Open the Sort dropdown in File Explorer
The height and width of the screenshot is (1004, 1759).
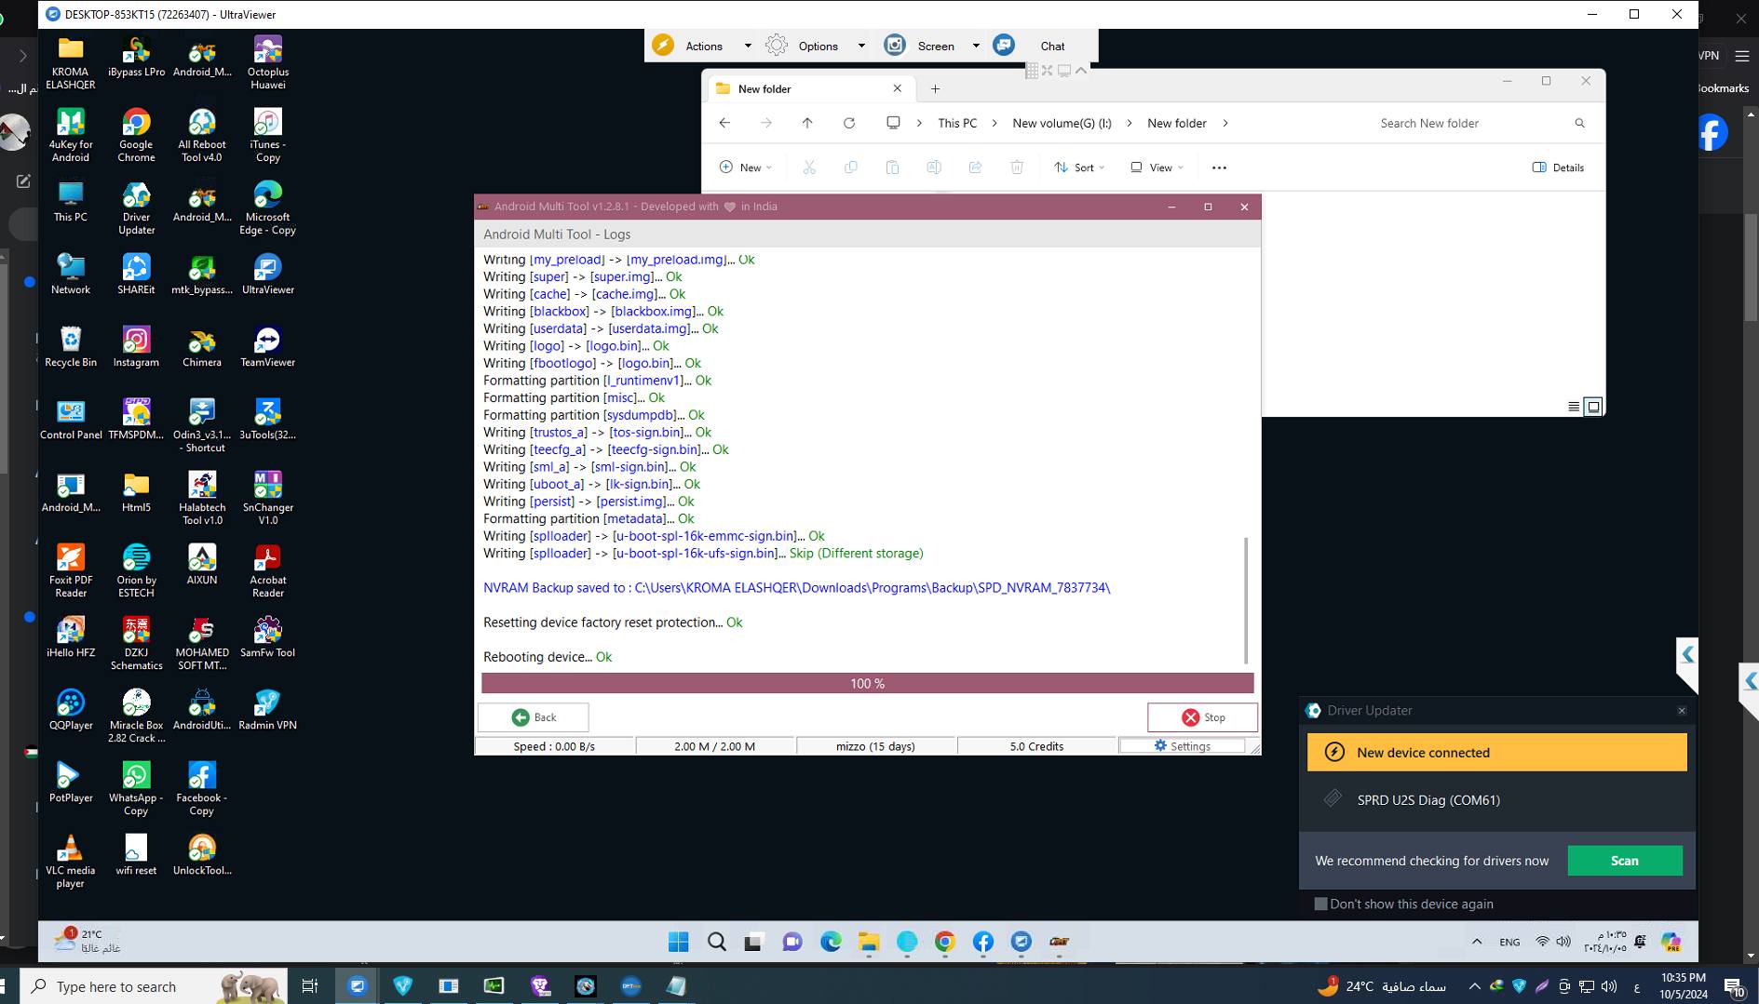[1079, 167]
